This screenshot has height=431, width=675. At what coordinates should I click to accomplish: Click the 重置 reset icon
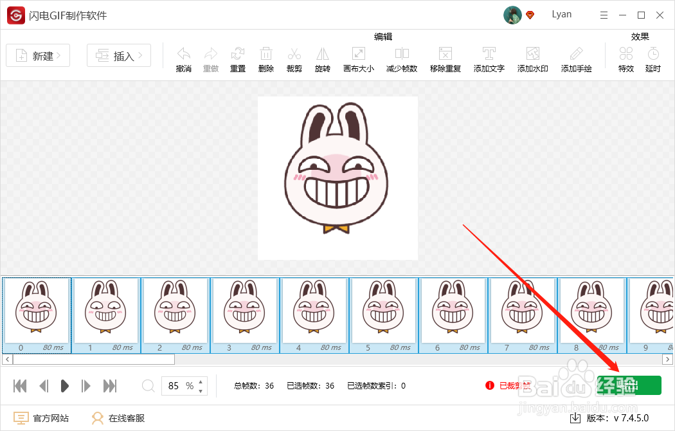point(238,54)
